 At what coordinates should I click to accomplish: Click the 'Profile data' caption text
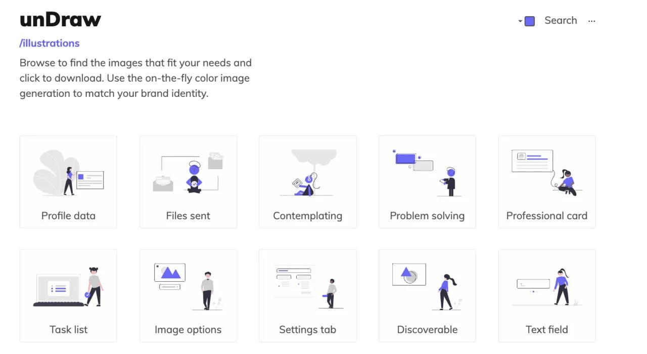pyautogui.click(x=68, y=216)
